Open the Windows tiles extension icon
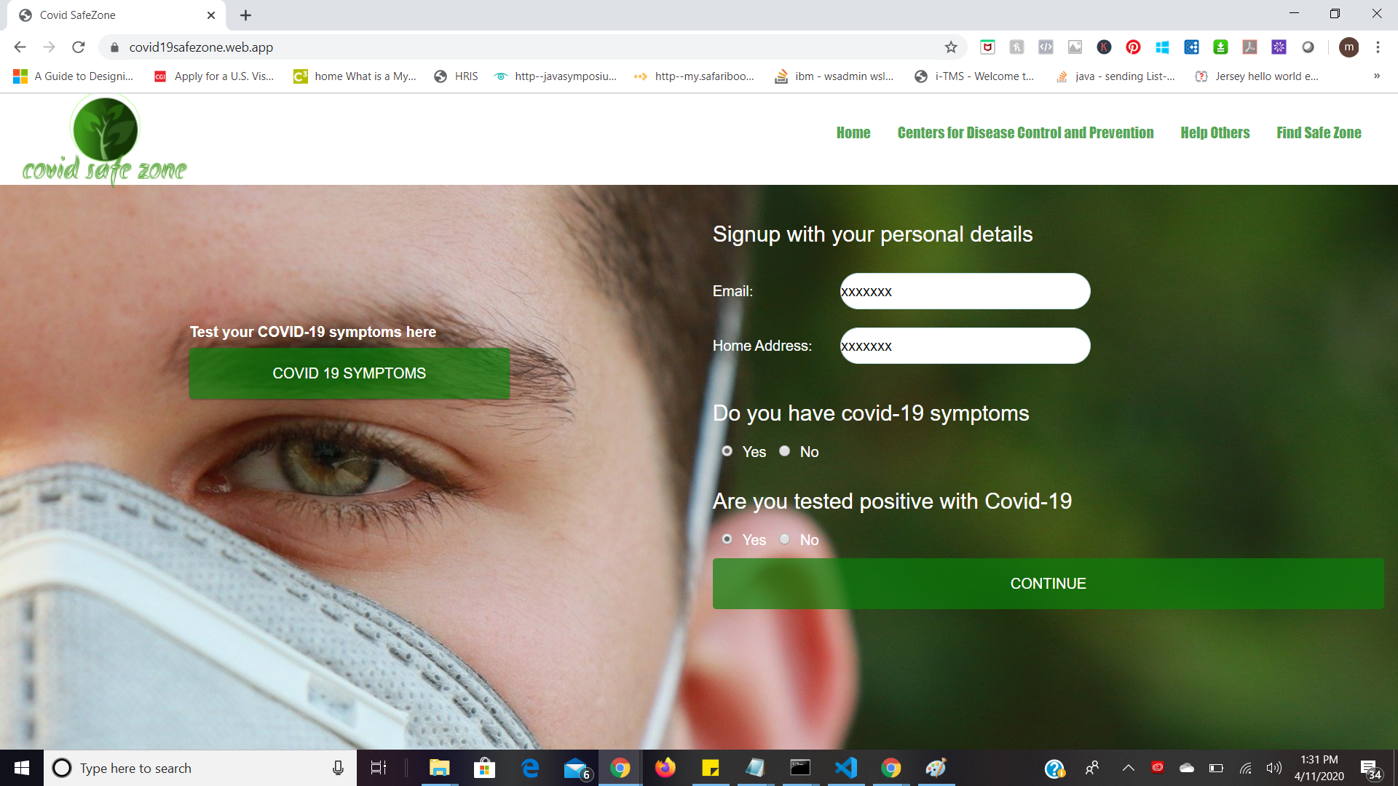This screenshot has width=1398, height=786. point(1162,47)
